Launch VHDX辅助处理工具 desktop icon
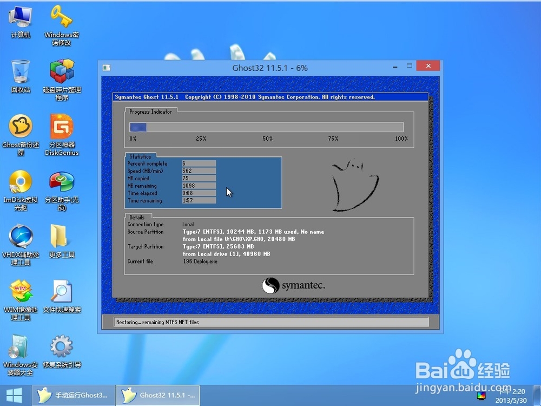This screenshot has width=541, height=406. coord(21,245)
